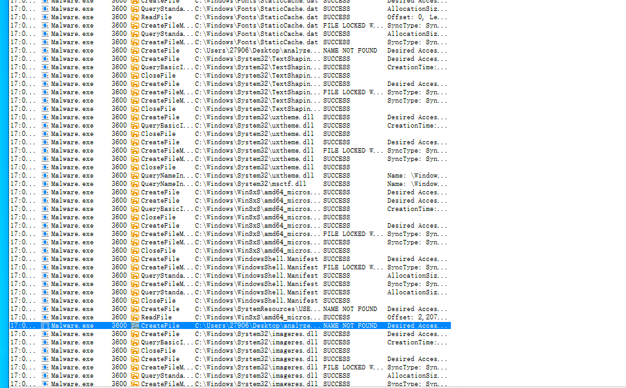Select the CloseFile imageres.dll event
626x388 pixels.
pyautogui.click(x=230, y=350)
